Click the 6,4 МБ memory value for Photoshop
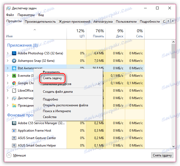Image resolution: width=180 pixels, height=166 pixels. 99,53
